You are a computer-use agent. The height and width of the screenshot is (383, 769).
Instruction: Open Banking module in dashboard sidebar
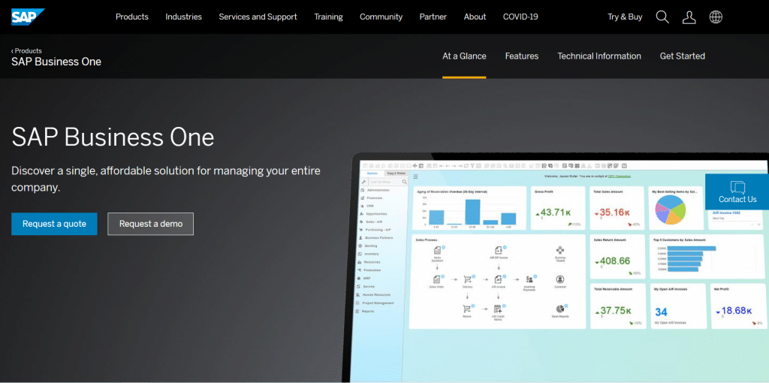coord(371,246)
